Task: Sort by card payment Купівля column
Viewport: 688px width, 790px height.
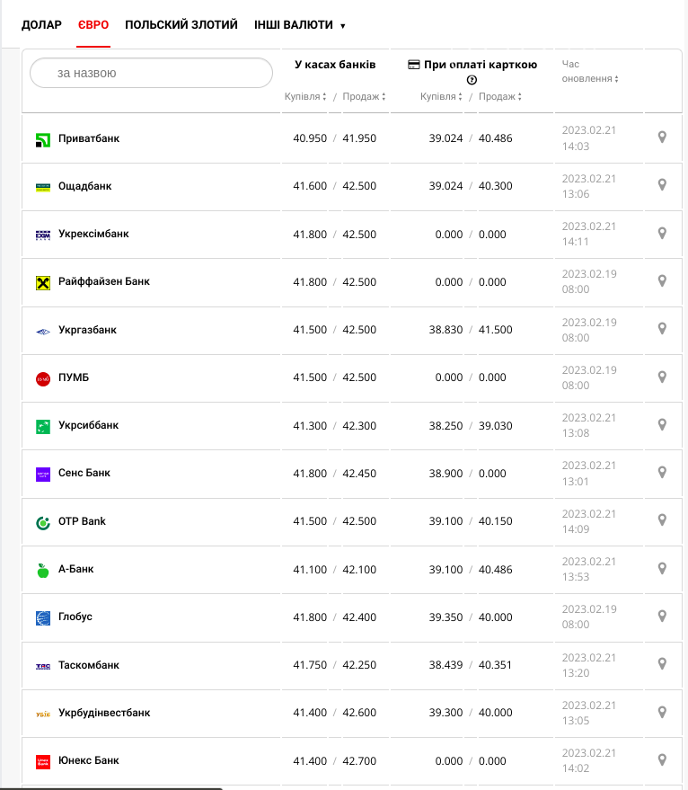Action: (x=441, y=96)
